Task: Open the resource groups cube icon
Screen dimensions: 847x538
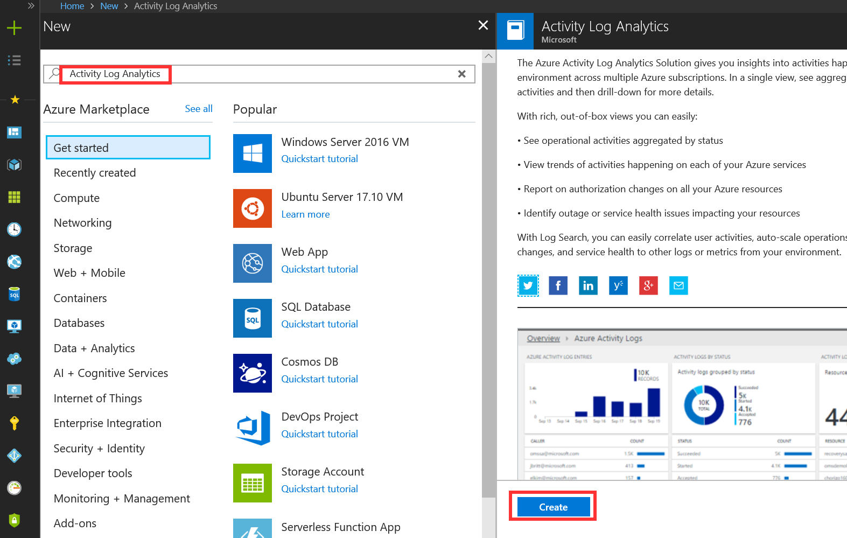Action: (x=15, y=165)
